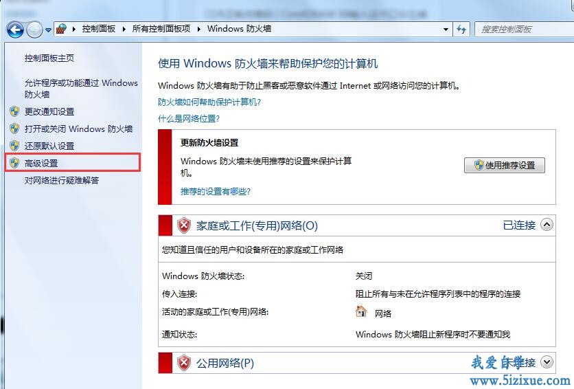Click the 使用推荐设置 button
This screenshot has width=574, height=389.
click(x=505, y=165)
